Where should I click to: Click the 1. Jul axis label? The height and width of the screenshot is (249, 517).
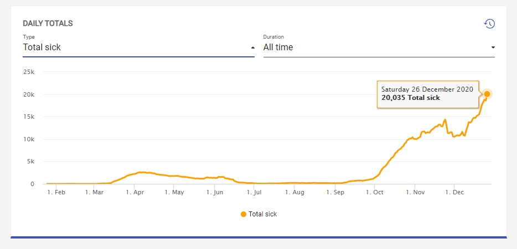coord(255,193)
